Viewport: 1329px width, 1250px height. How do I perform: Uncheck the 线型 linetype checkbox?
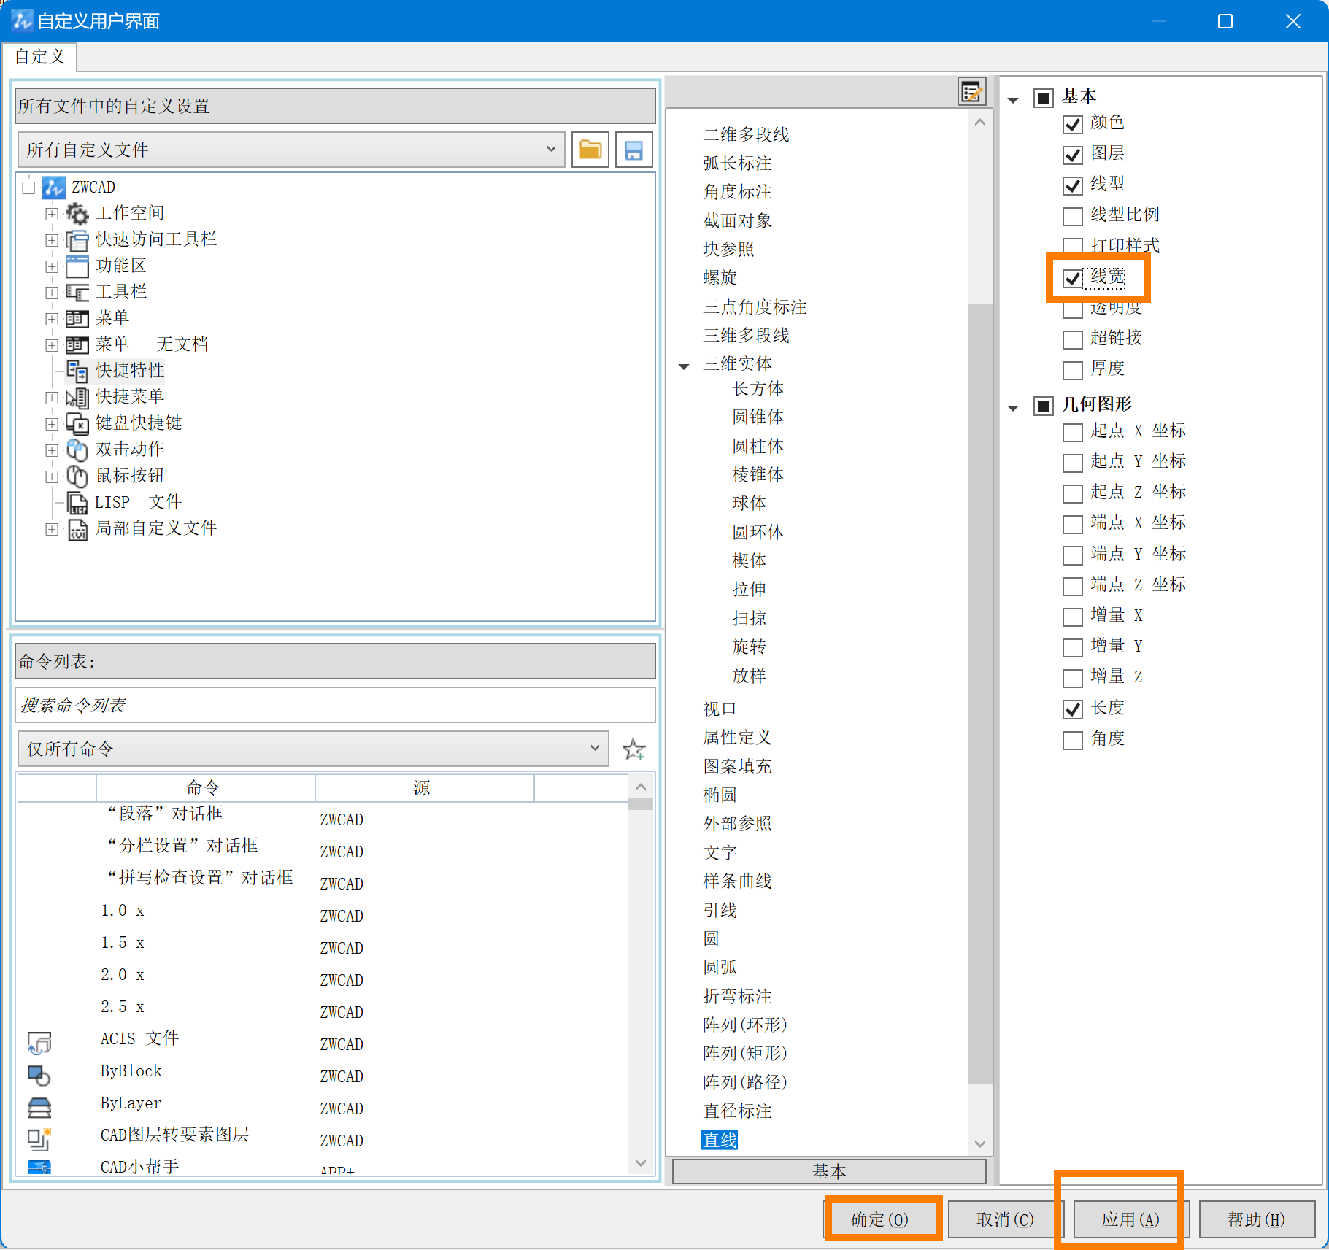(1072, 186)
